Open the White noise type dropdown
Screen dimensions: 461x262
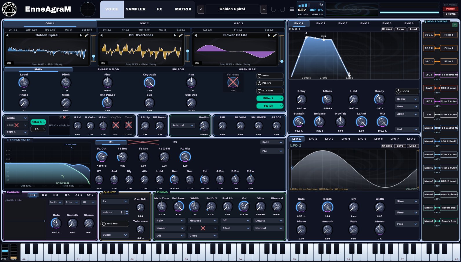pyautogui.click(x=16, y=118)
